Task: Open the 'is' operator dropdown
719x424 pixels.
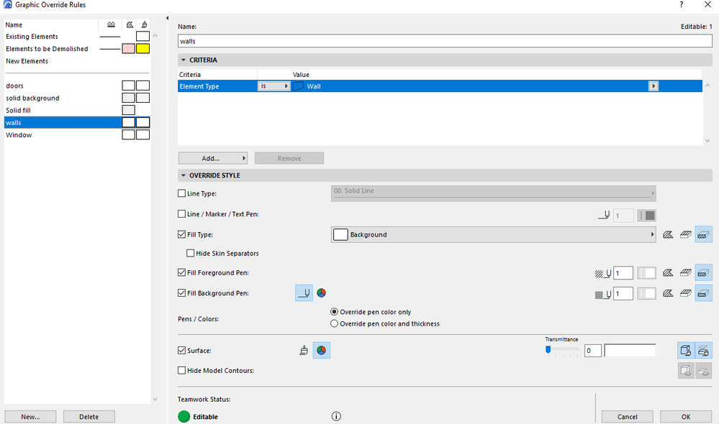Action: (x=274, y=86)
